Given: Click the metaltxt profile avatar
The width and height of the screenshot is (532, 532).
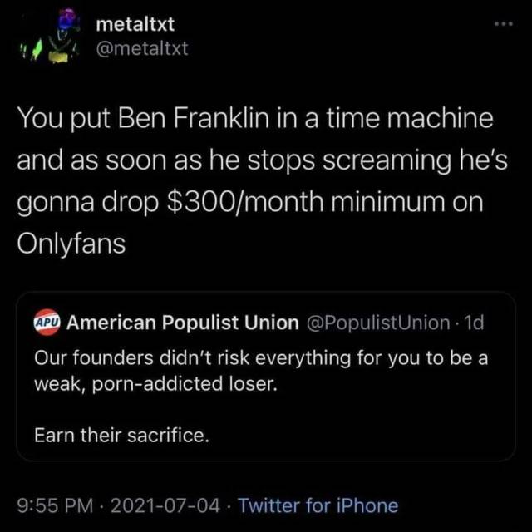Looking at the screenshot, I should [56, 37].
